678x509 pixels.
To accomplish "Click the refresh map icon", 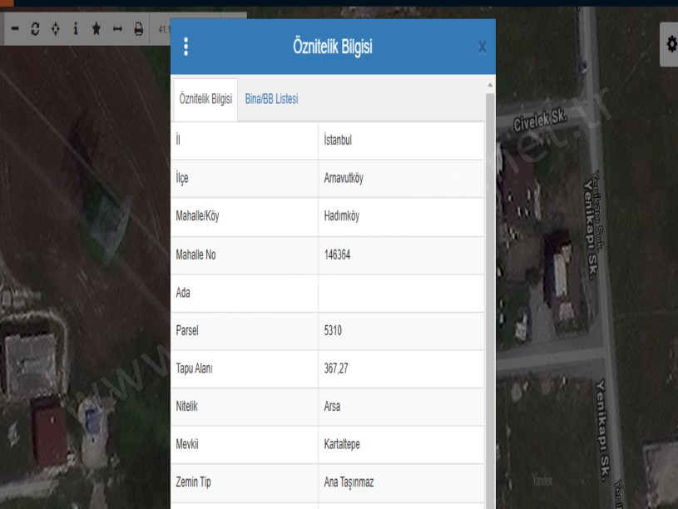I will tap(35, 29).
